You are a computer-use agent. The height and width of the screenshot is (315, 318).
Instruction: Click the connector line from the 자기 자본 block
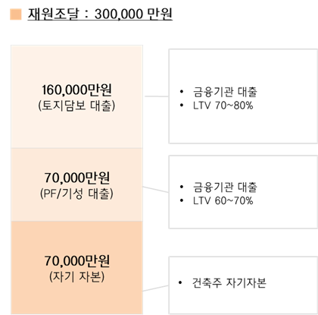155,288
